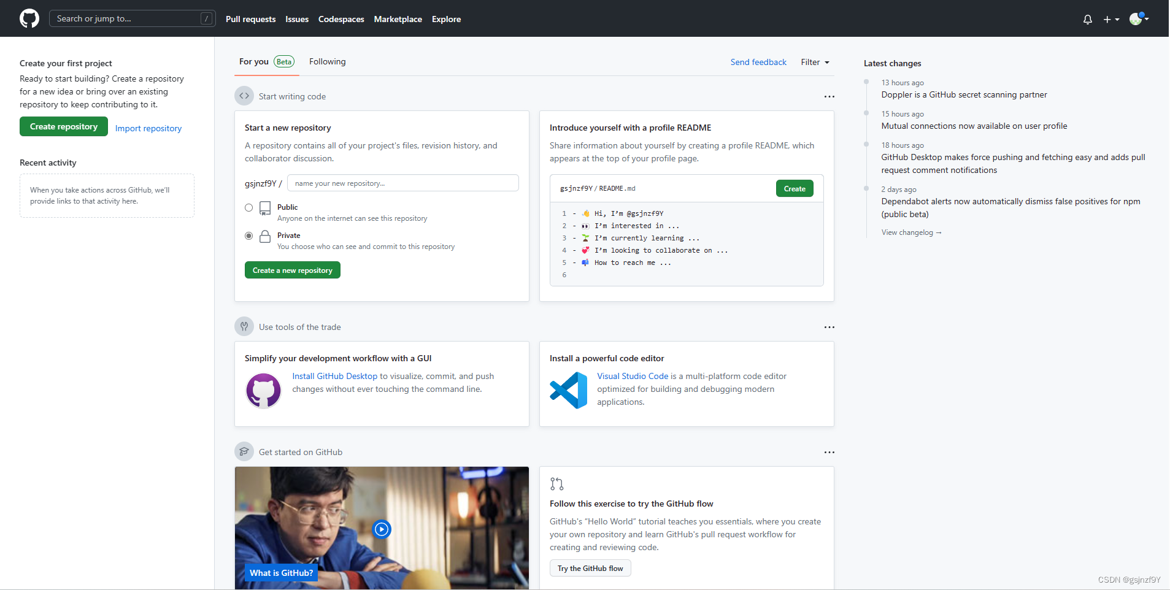Open Issues in the top nav
The width and height of the screenshot is (1170, 590).
[x=297, y=19]
